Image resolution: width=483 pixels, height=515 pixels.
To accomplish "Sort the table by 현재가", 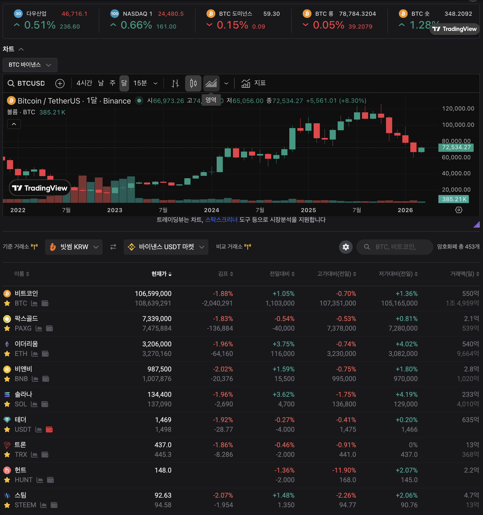I will (161, 274).
